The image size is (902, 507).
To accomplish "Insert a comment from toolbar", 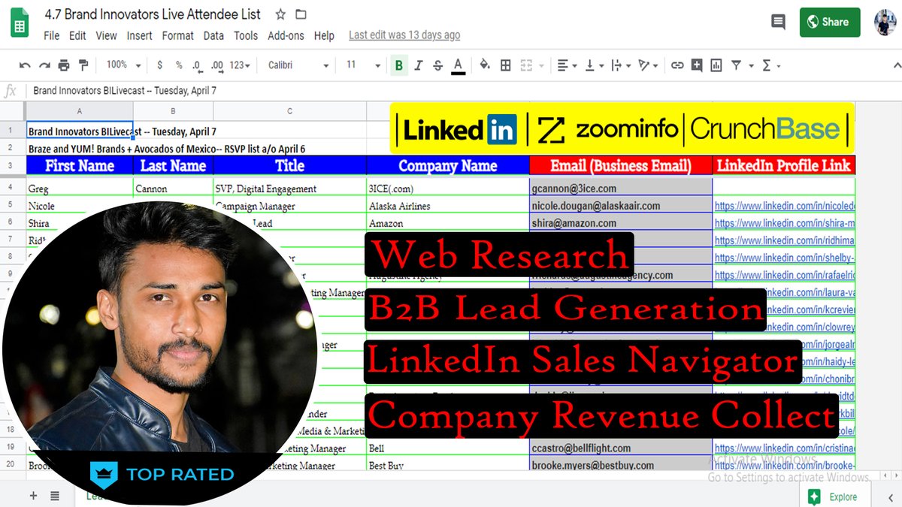I will (697, 65).
